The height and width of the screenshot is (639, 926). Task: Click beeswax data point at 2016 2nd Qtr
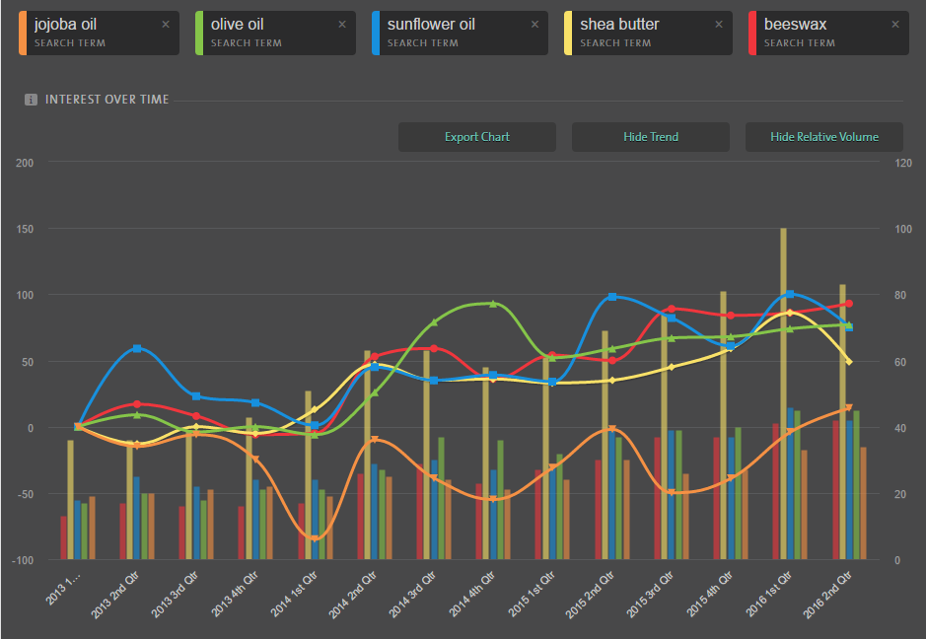tap(847, 304)
